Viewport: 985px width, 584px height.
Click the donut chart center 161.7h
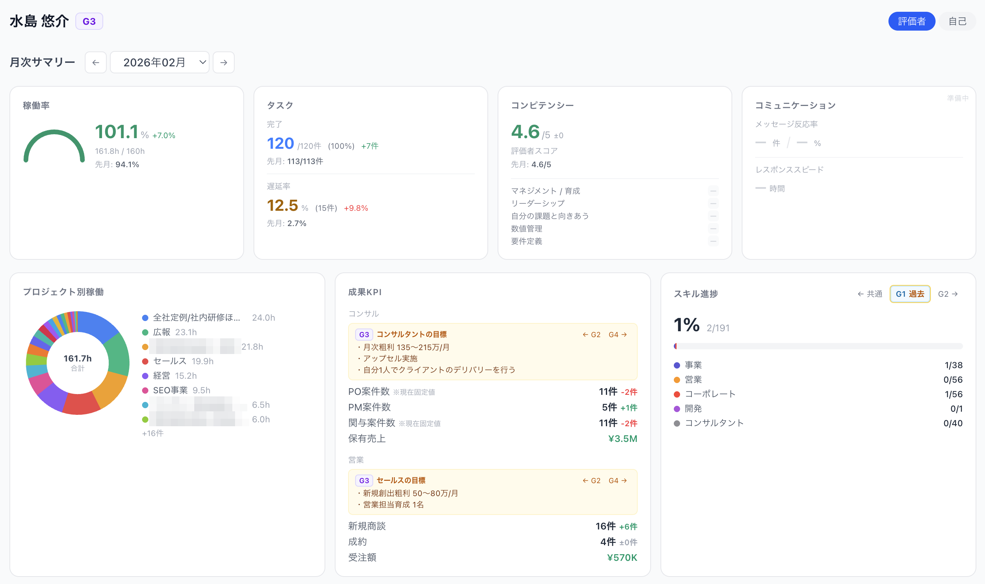(x=77, y=358)
